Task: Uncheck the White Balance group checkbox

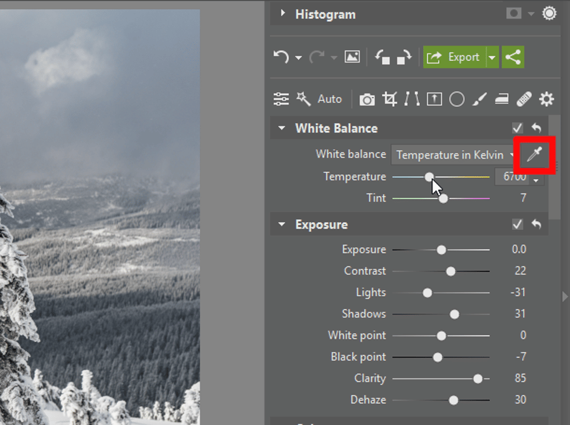Action: point(517,128)
